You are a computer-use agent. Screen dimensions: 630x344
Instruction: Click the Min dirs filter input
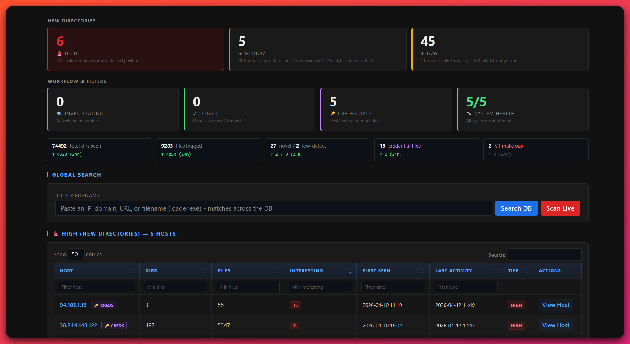tap(175, 287)
